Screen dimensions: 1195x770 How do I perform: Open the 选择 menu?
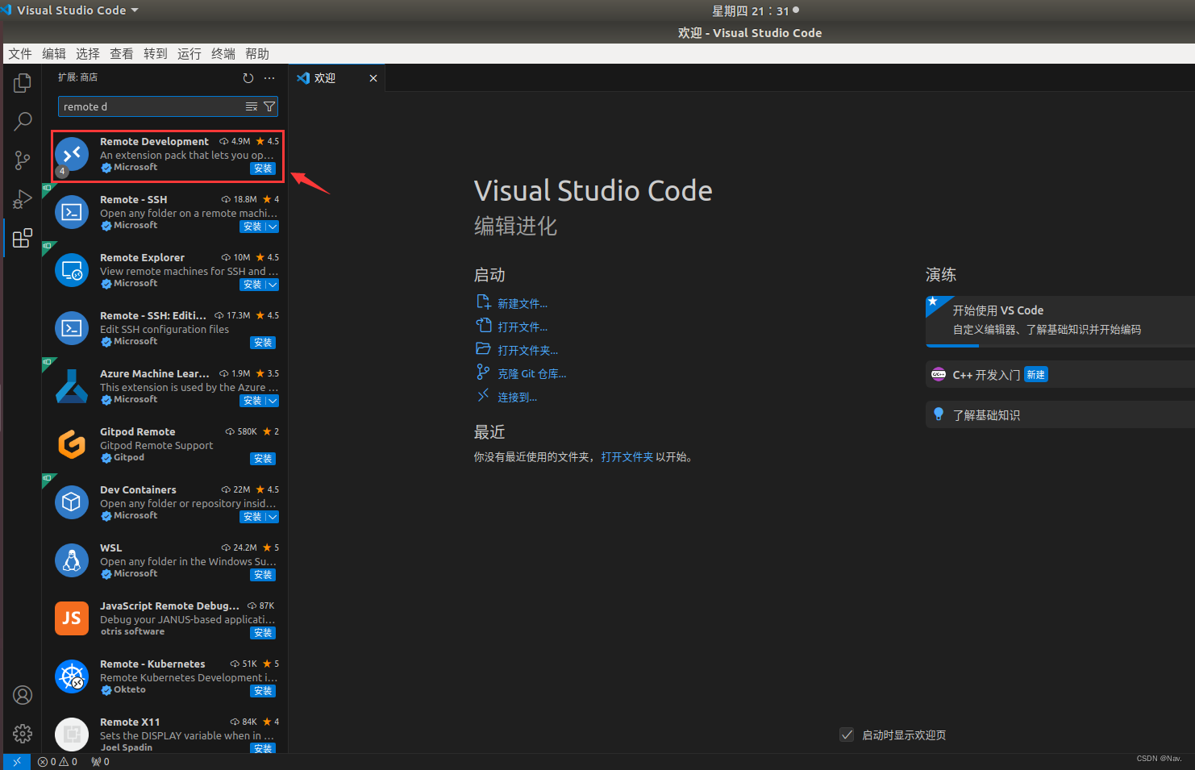88,54
